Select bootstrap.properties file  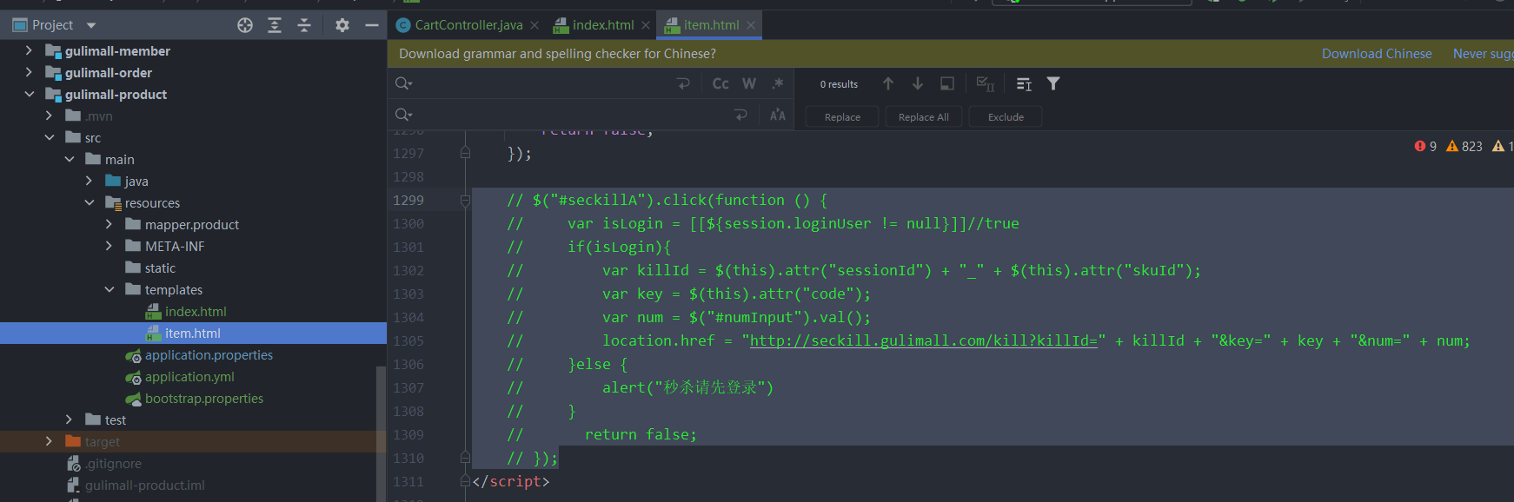(x=204, y=398)
